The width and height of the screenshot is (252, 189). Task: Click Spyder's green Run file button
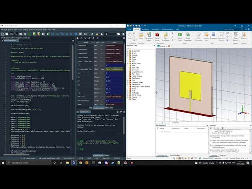[29, 34]
